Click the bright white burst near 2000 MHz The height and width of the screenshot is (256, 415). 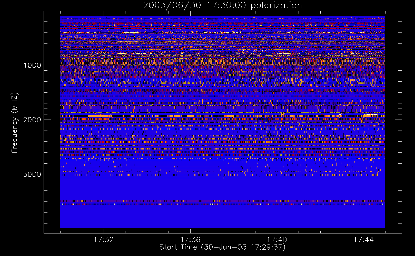(x=371, y=115)
